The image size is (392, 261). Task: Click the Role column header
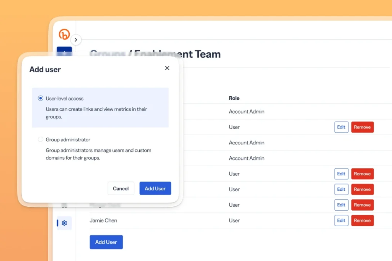(234, 98)
